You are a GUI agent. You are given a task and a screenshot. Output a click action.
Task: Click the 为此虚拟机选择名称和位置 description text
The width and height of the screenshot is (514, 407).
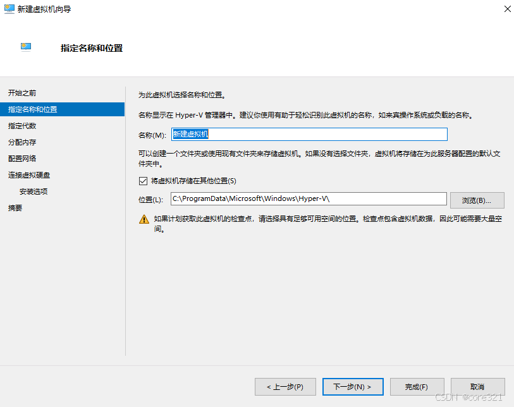(x=182, y=95)
